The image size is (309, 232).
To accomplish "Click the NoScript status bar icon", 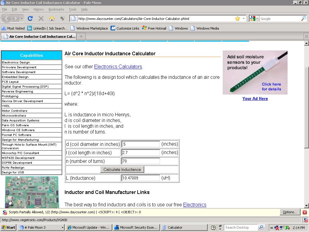I will 306,220.
